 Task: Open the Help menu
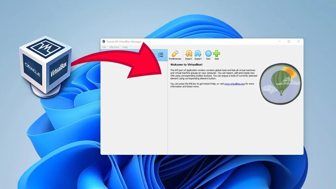tap(125, 47)
